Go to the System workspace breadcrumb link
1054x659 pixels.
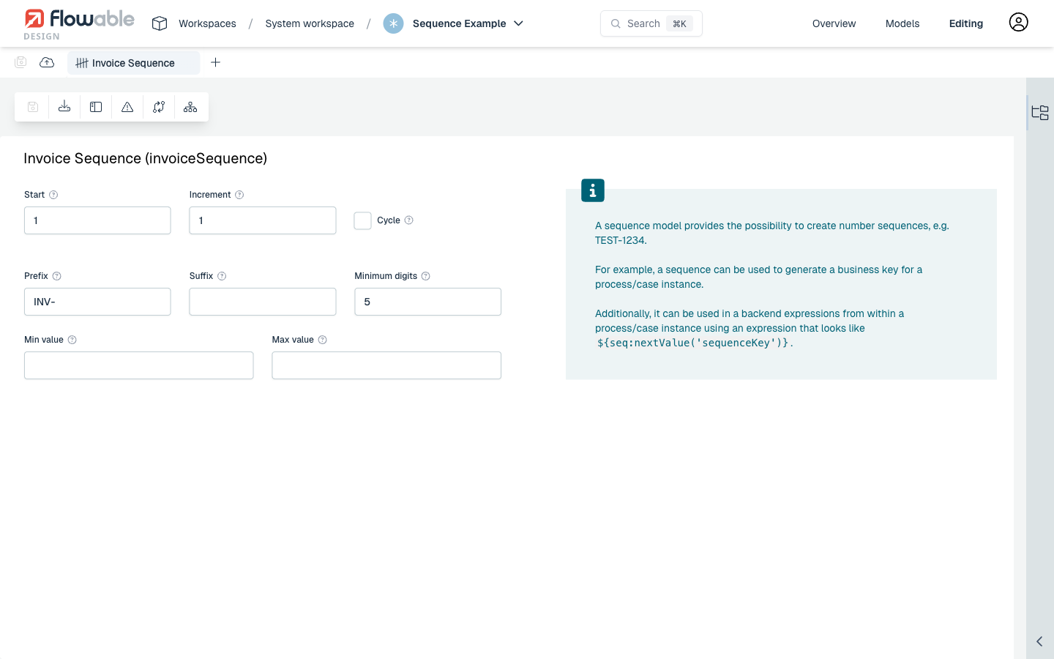point(309,23)
